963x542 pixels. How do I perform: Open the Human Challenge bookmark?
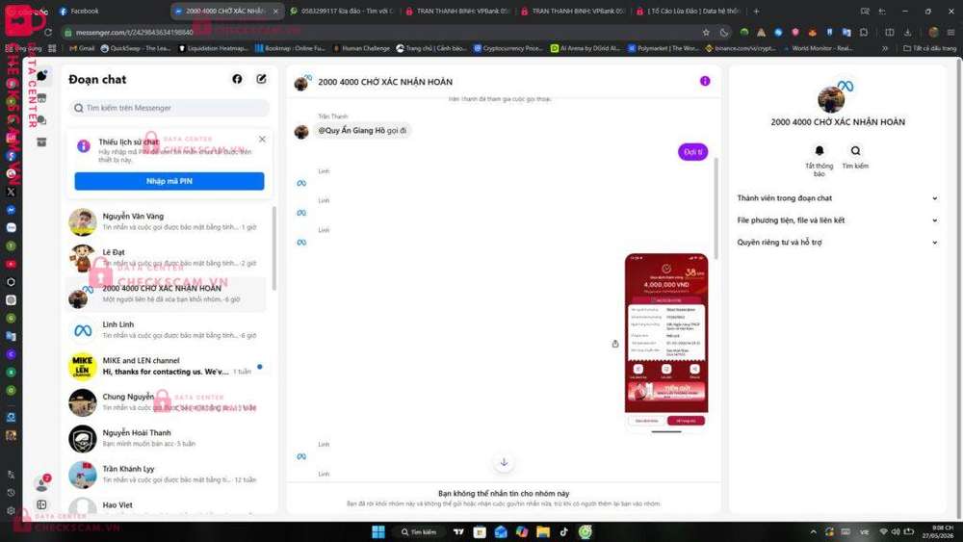360,48
